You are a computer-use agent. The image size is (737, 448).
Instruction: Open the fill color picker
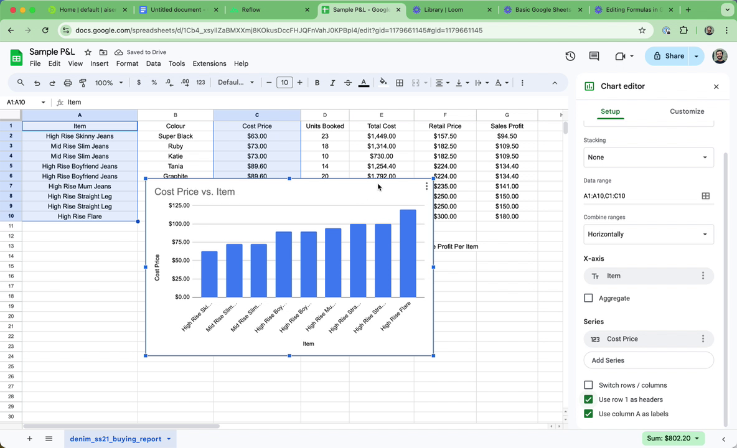click(383, 83)
